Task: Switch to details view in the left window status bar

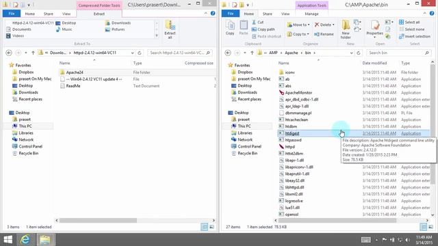Action: pyautogui.click(x=205, y=227)
